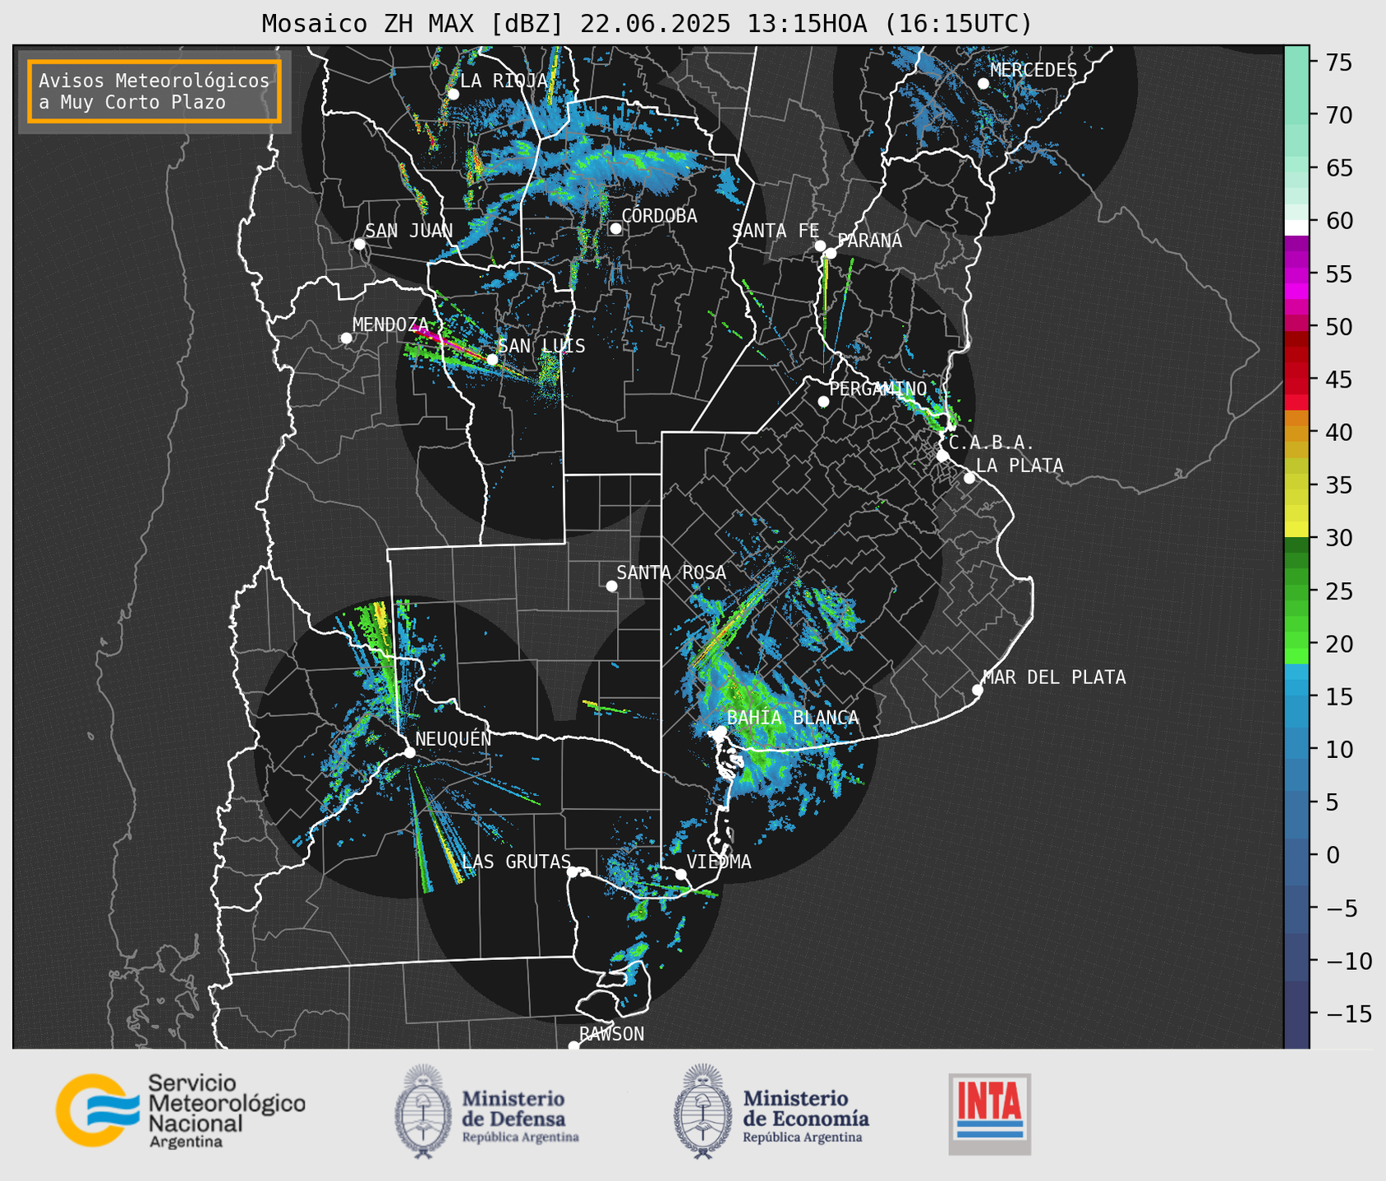Image resolution: width=1386 pixels, height=1181 pixels.
Task: Click the CÓRDOBA city label
Action: 659,216
